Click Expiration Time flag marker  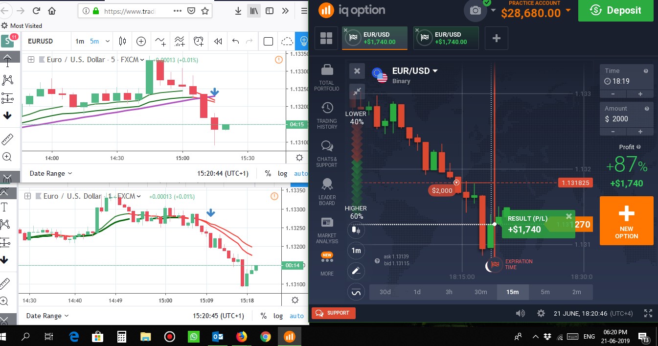(495, 265)
